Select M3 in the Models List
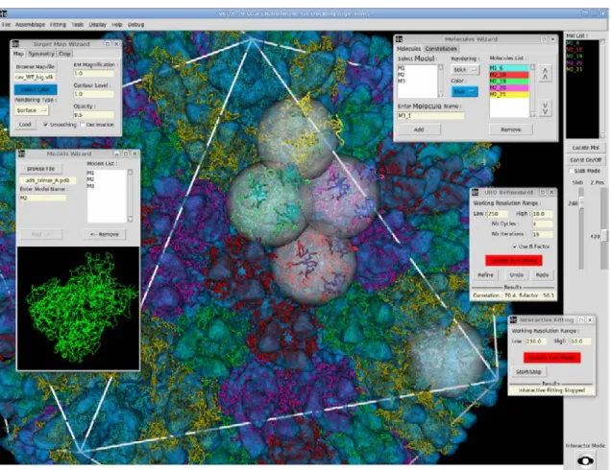Viewport: 611px width, 470px height. 90,186
